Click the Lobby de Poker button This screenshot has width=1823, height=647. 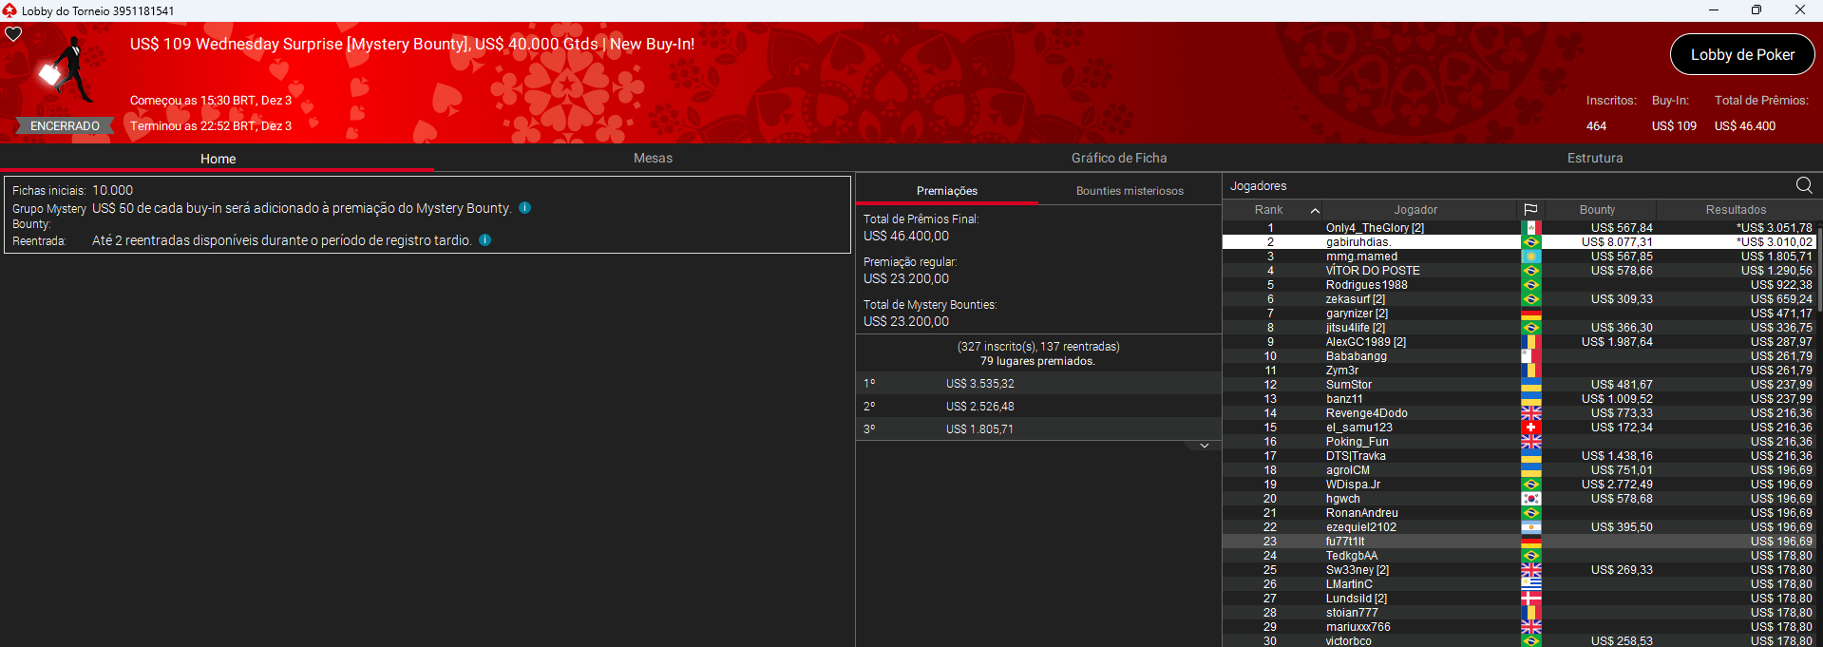(1741, 55)
